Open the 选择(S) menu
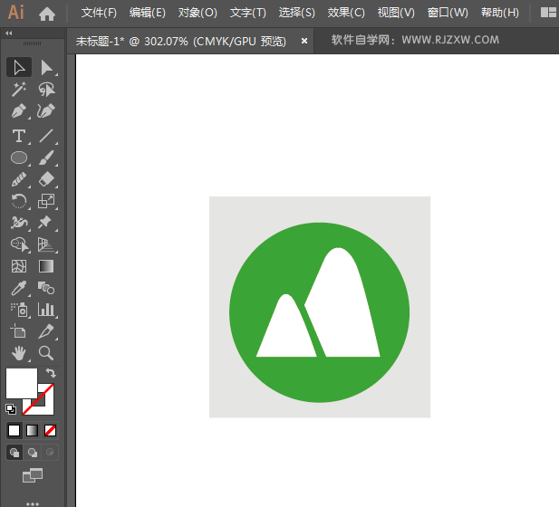The image size is (559, 507). tap(296, 13)
